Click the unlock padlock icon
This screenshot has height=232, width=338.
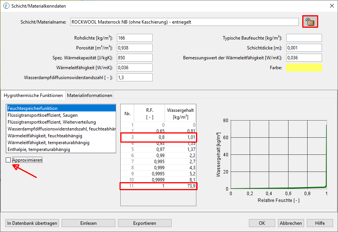[310, 22]
